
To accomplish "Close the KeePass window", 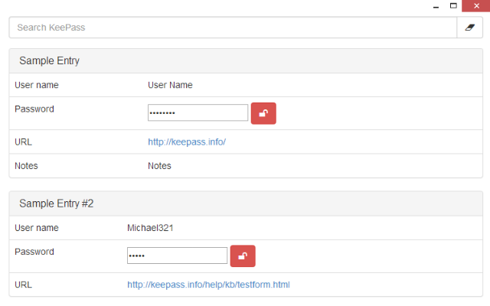I will coord(475,5).
